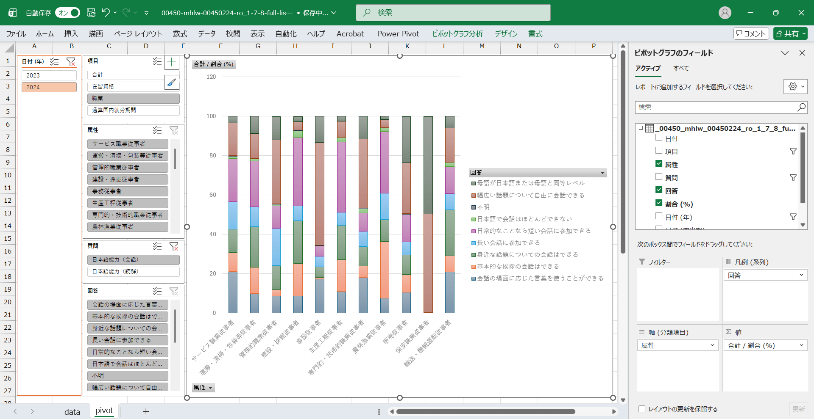
Task: Clear filter on 質問 slicer
Action: [x=174, y=246]
